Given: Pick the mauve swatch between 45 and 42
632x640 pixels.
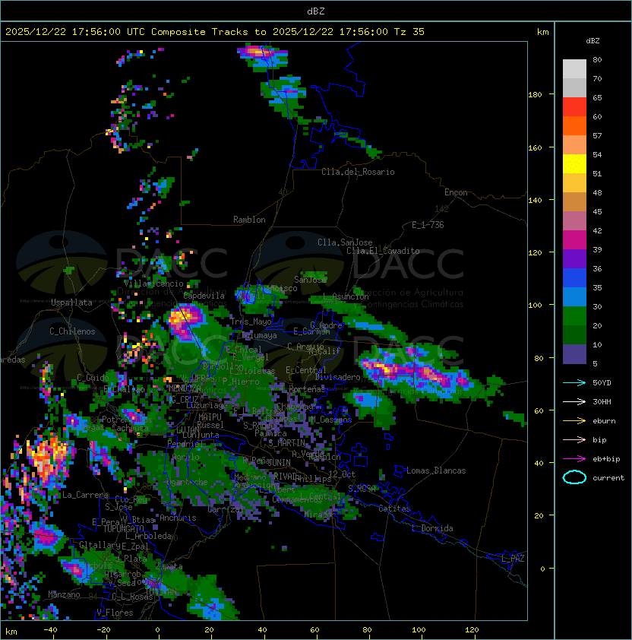Looking at the screenshot, I should coord(574,221).
